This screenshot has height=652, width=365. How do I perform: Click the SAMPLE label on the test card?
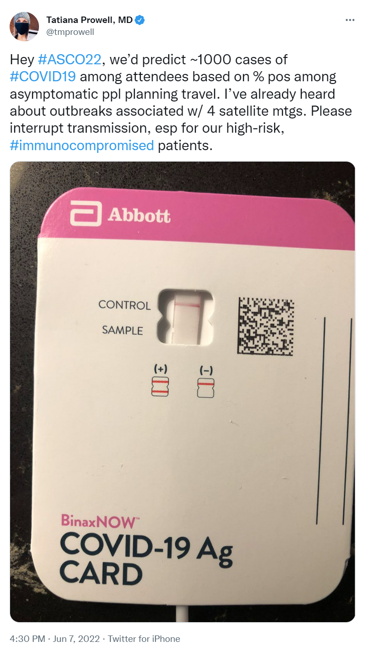(x=122, y=330)
